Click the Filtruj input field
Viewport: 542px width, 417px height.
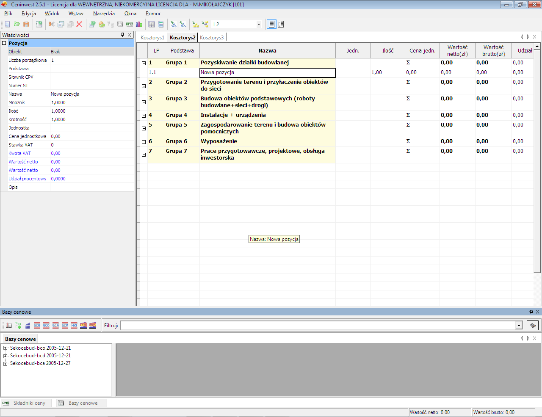tap(318, 325)
